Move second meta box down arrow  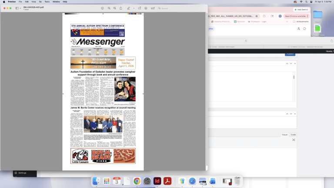(x=291, y=114)
